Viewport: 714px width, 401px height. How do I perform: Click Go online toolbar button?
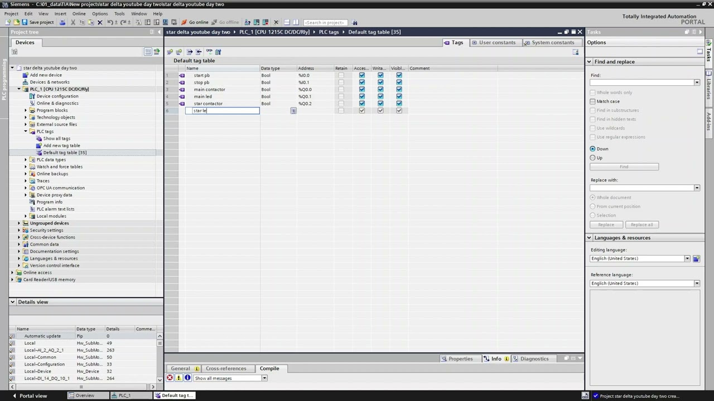[196, 22]
